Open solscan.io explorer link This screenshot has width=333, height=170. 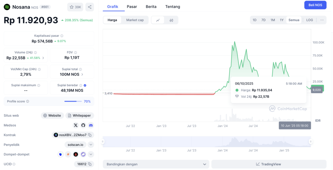click(75, 145)
